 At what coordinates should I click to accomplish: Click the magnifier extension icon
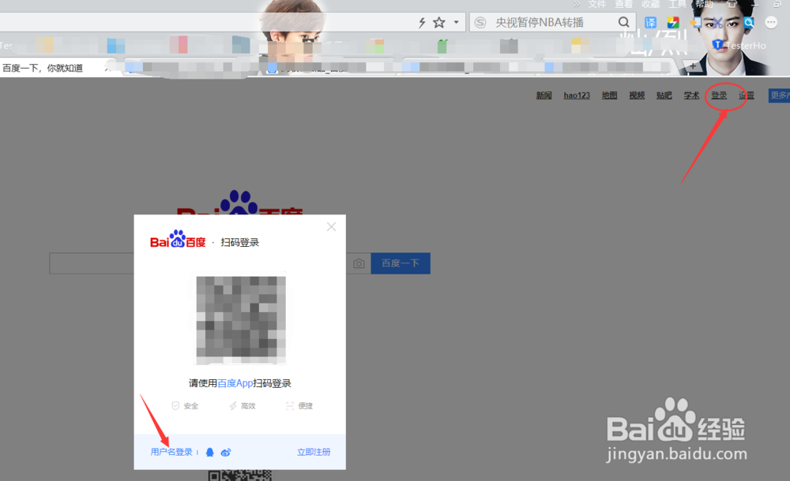(x=749, y=23)
